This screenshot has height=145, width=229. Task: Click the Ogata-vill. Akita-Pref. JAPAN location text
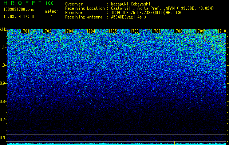click(x=162, y=8)
